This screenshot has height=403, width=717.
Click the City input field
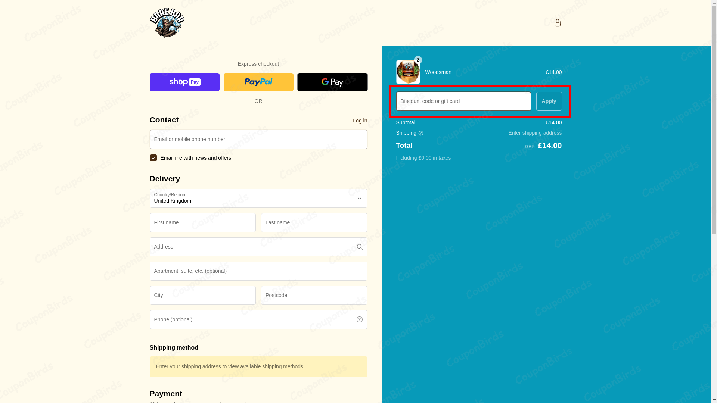(x=203, y=295)
